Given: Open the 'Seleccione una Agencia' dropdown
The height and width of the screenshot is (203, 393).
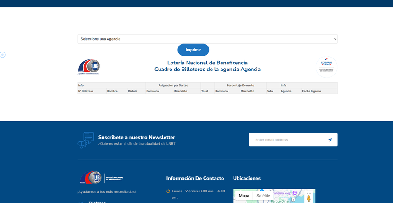Looking at the screenshot, I should [x=207, y=39].
